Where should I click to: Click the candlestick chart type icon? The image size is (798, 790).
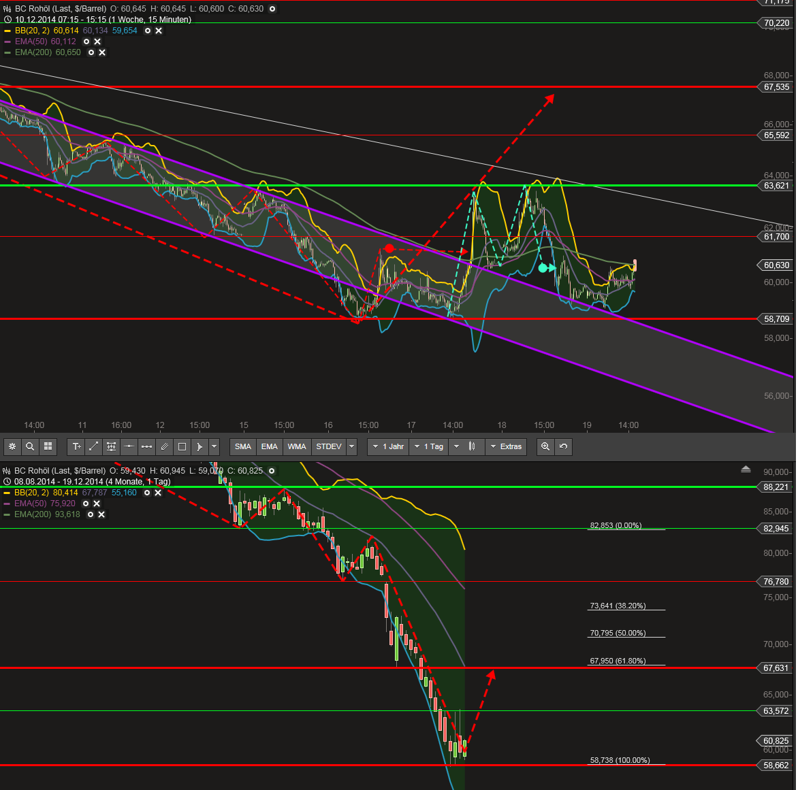point(473,446)
